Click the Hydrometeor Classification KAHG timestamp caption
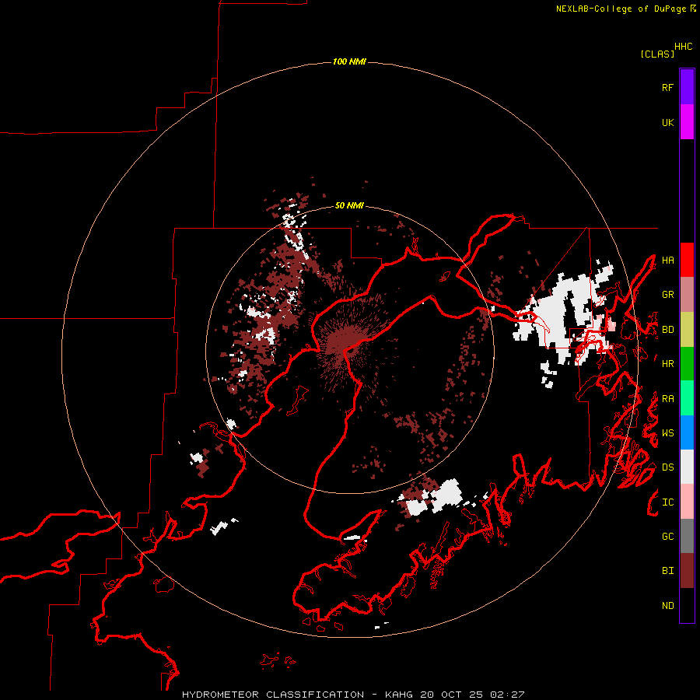Image resolution: width=700 pixels, height=700 pixels. click(352, 695)
